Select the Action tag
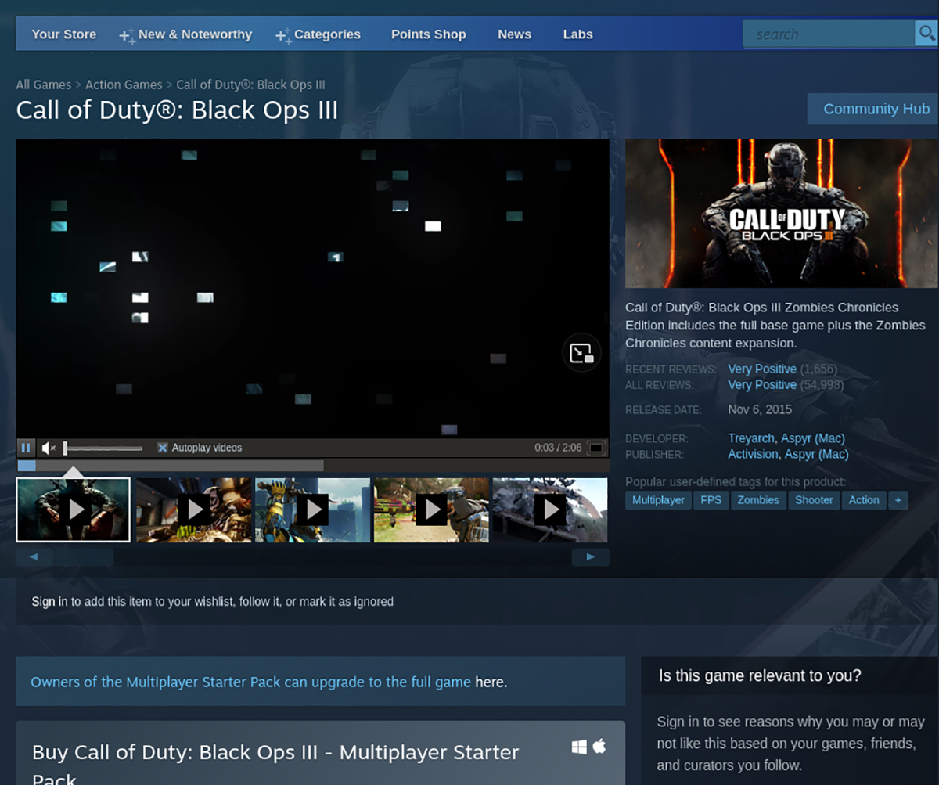Image resolution: width=939 pixels, height=785 pixels. (x=864, y=500)
